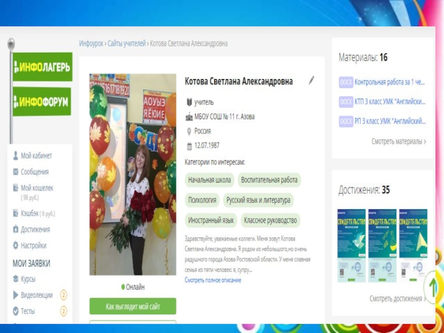Click the Инфоурок breadcrumb link
The height and width of the screenshot is (333, 444).
click(91, 44)
